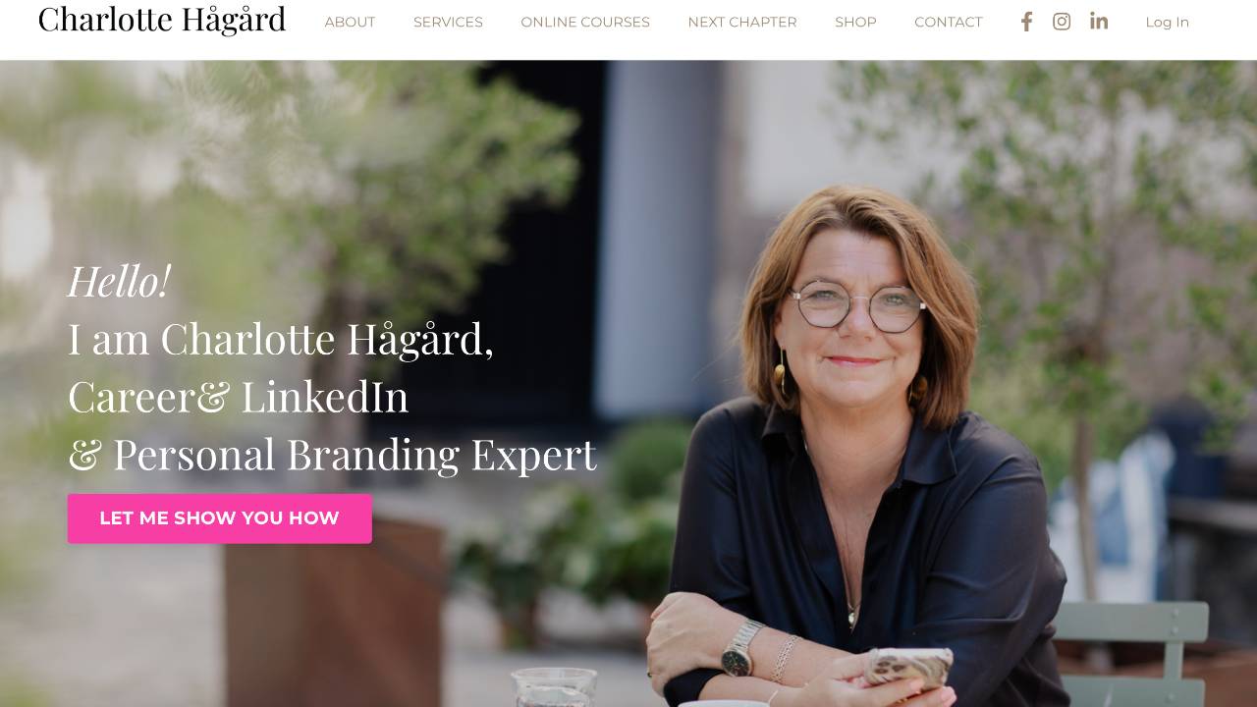
Task: Visit the SHOP page
Action: tap(855, 22)
